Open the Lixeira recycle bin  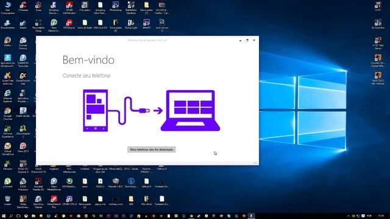pos(8,201)
